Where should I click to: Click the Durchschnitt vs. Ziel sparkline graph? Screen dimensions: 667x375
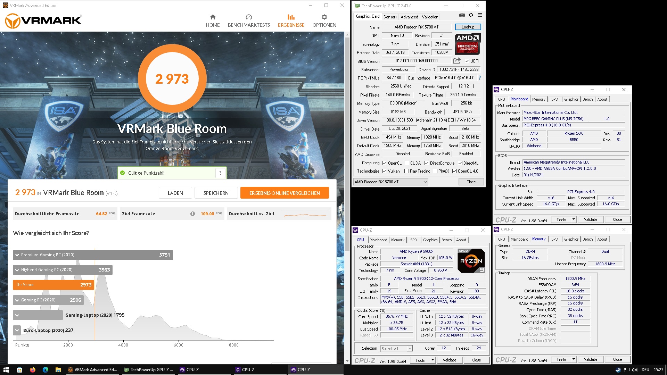click(x=305, y=214)
